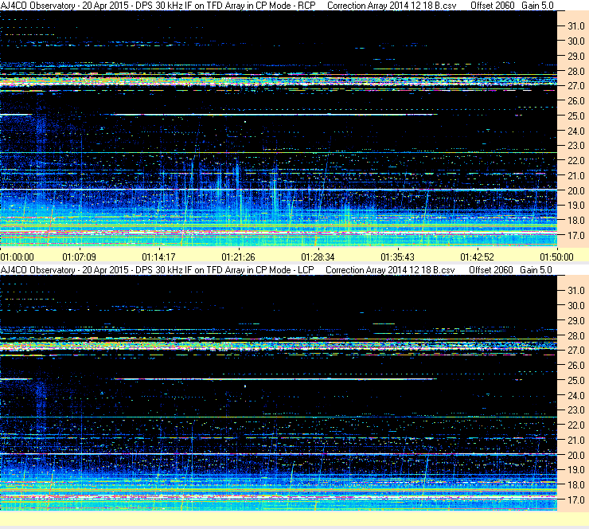Image resolution: width=589 pixels, height=529 pixels.
Task: Click the 28.0 frequency label on LCP plot
Action: click(x=576, y=335)
